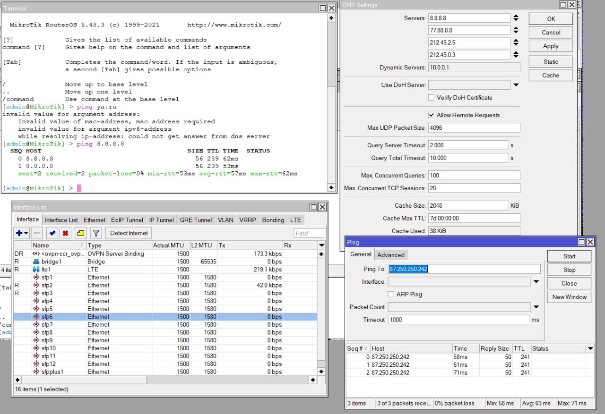605x414 pixels.
Task: Click the lte1 interface icon
Action: [36, 270]
